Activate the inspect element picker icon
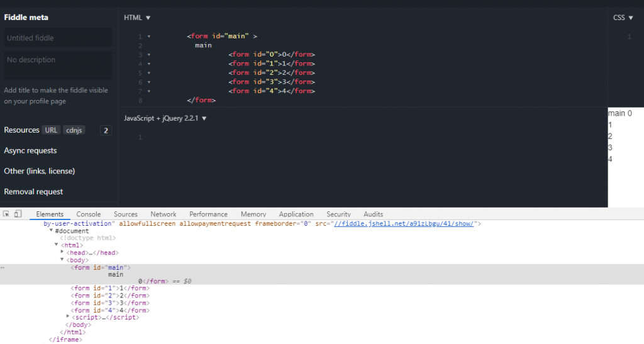 [x=6, y=214]
